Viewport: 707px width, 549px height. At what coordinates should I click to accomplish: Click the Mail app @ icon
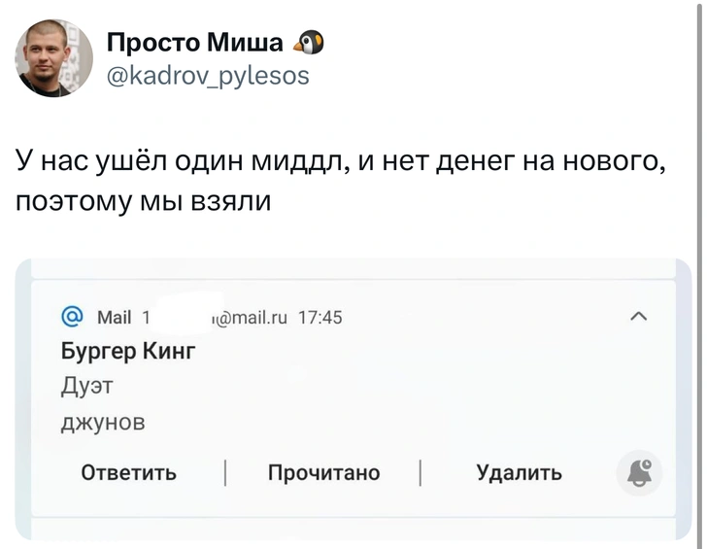click(x=72, y=317)
